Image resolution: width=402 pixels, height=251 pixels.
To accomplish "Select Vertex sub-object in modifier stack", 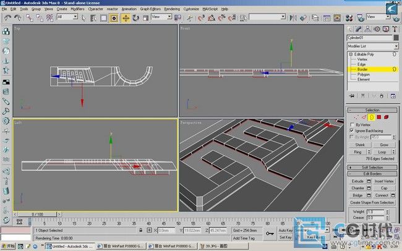I will coord(362,59).
